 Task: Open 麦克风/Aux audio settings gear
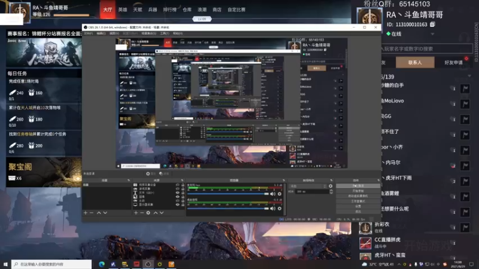(x=280, y=194)
